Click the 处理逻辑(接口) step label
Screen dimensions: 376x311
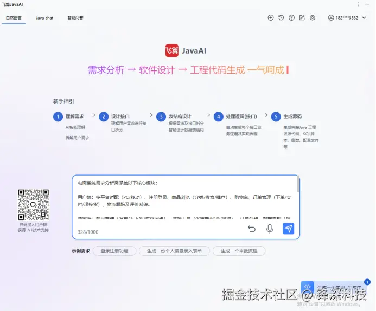[241, 116]
